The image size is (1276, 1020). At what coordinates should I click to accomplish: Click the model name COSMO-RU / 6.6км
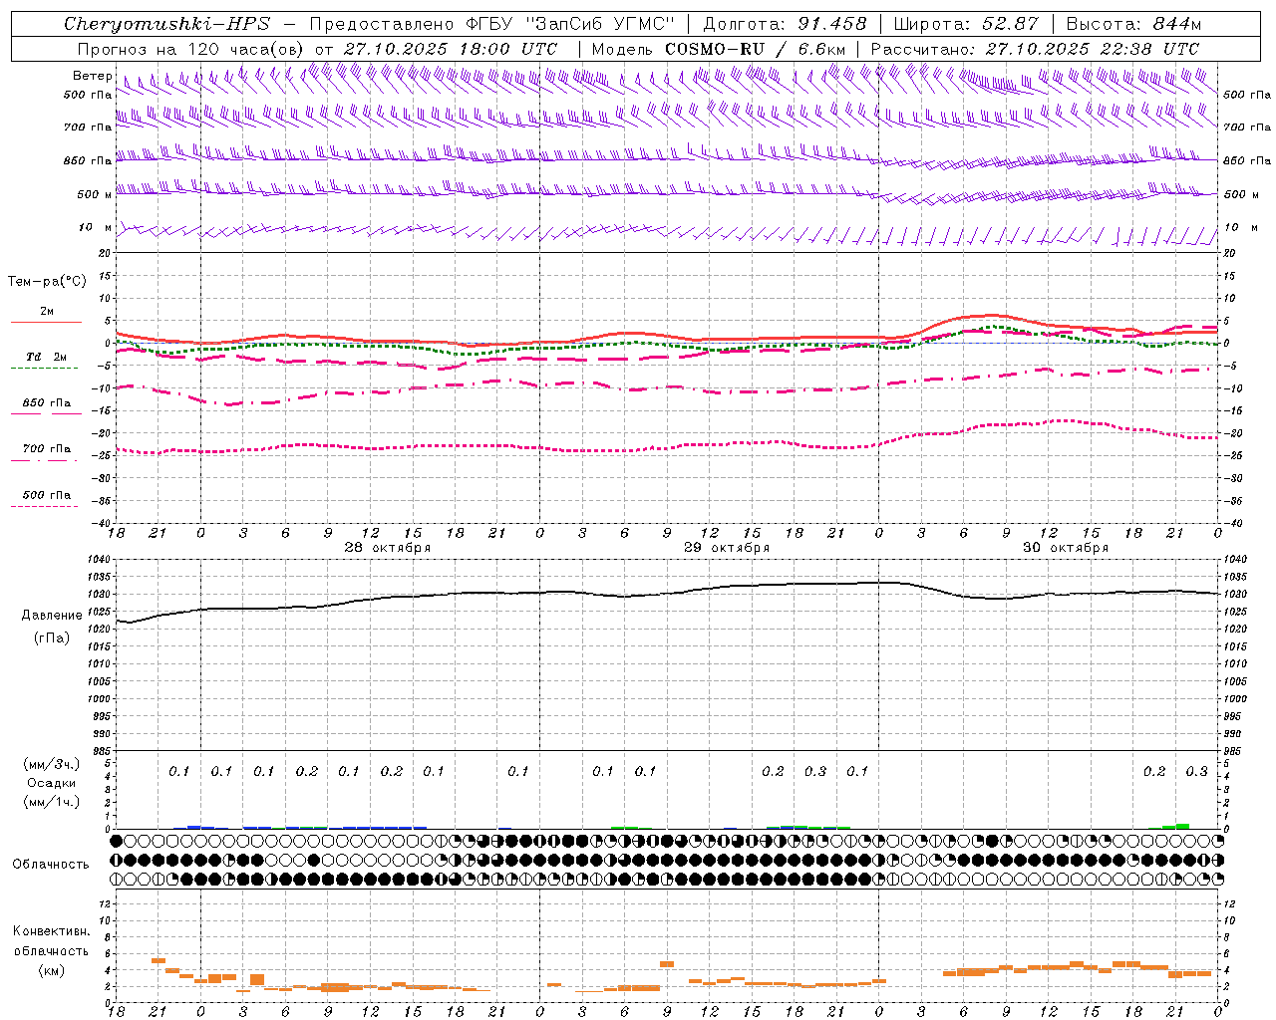click(755, 49)
